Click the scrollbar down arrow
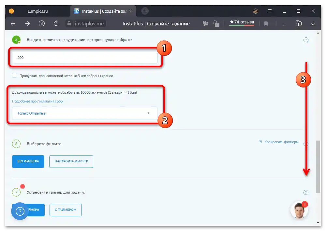 (x=318, y=223)
